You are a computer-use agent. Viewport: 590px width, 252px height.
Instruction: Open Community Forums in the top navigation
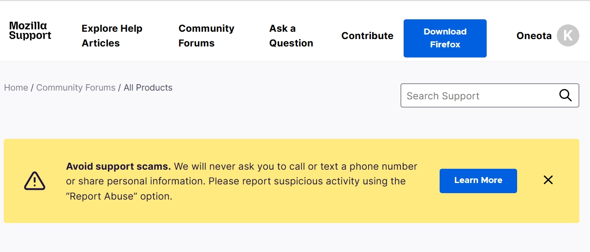tap(206, 36)
